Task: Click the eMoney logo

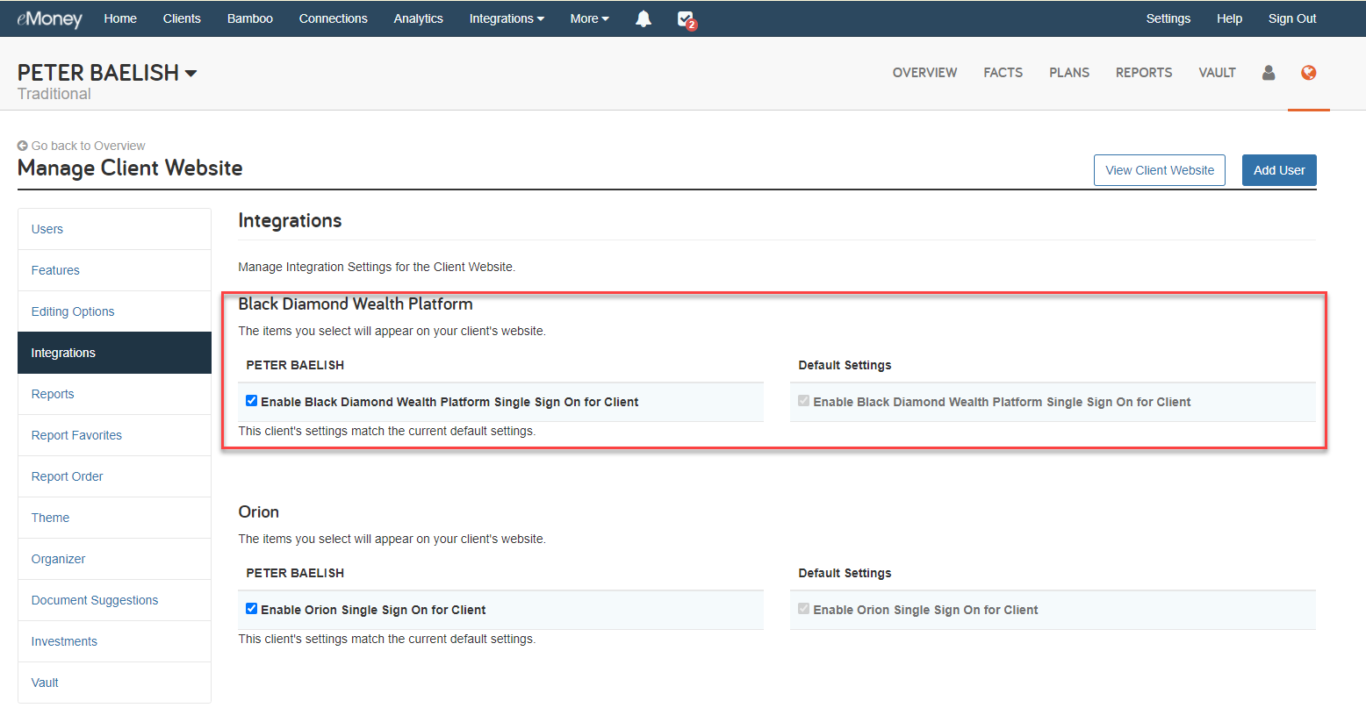Action: point(49,18)
